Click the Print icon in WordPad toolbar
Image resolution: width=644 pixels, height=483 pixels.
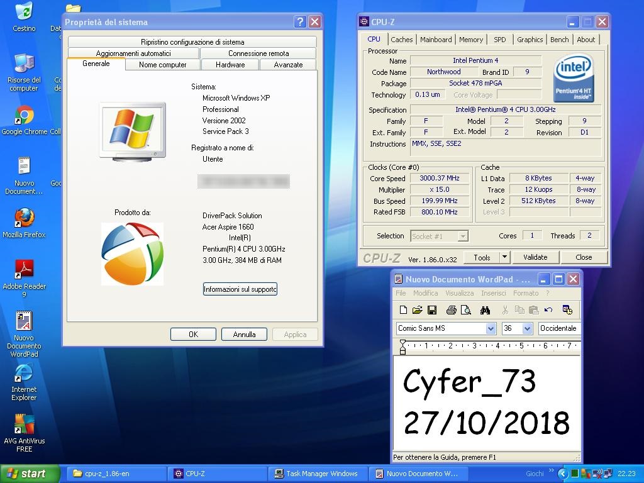[452, 310]
